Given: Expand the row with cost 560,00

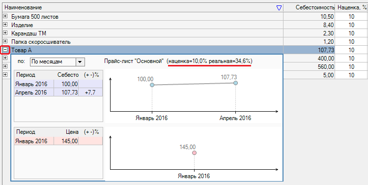Looking at the screenshot, I should point(5,66).
